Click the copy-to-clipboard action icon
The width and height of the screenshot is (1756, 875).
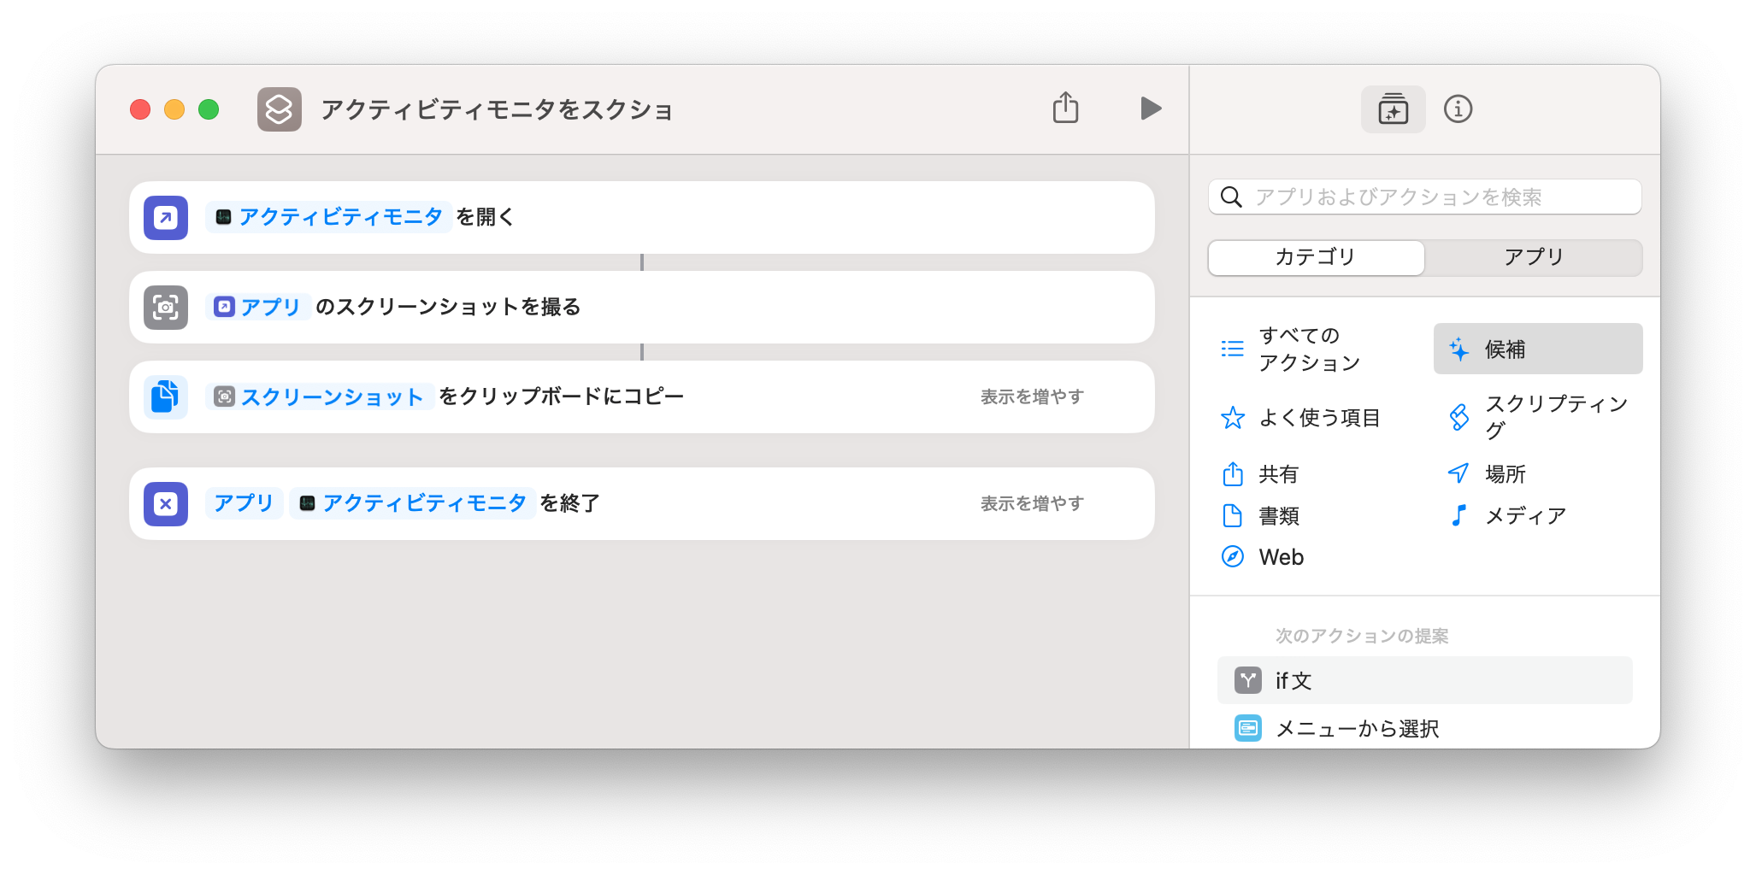pos(166,397)
